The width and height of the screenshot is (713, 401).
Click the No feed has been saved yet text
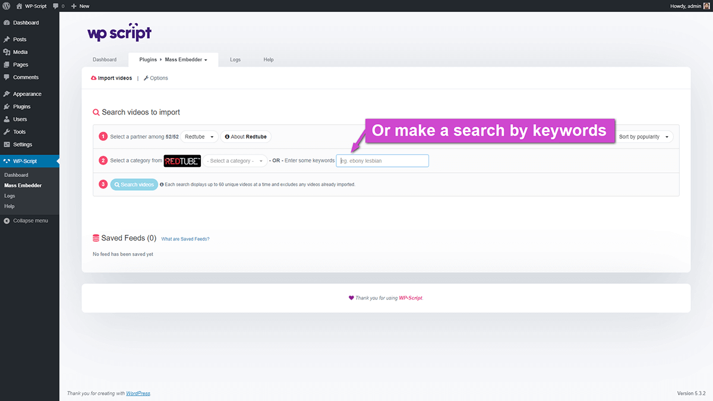coord(123,254)
